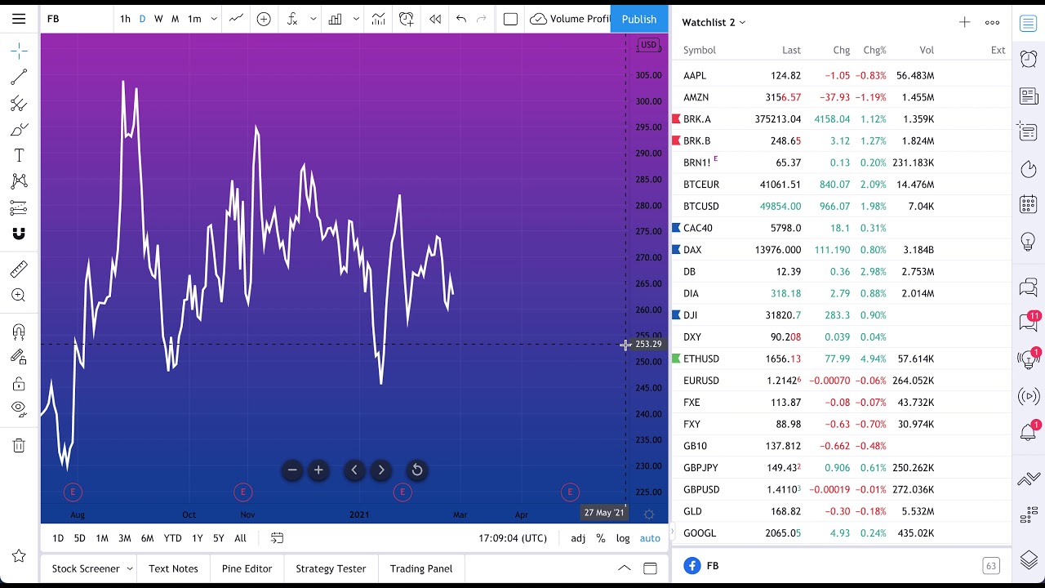Screen dimensions: 1045x588
Task: Toggle adj adjusted data
Action: [x=578, y=538]
